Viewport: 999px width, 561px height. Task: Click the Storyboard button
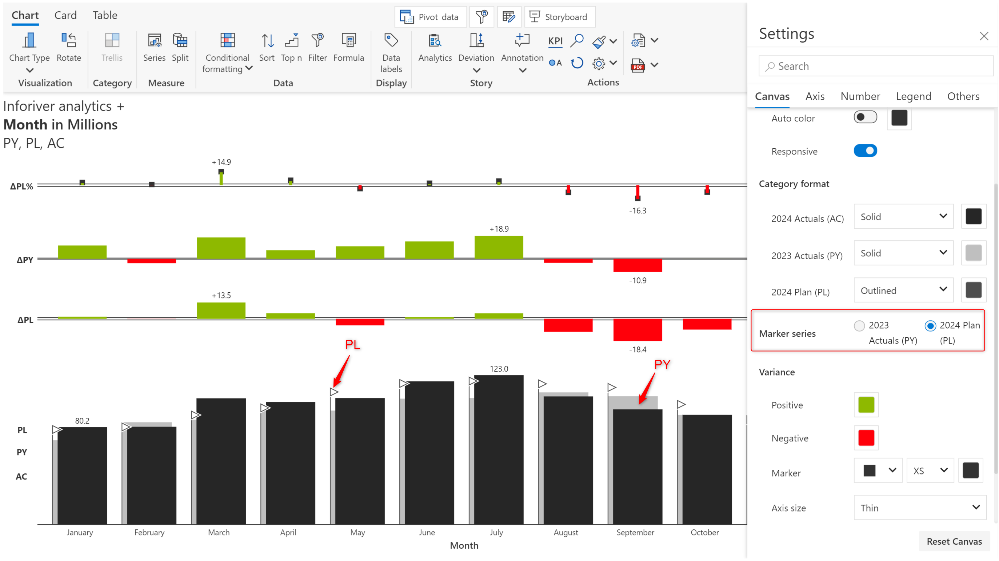[x=560, y=17]
